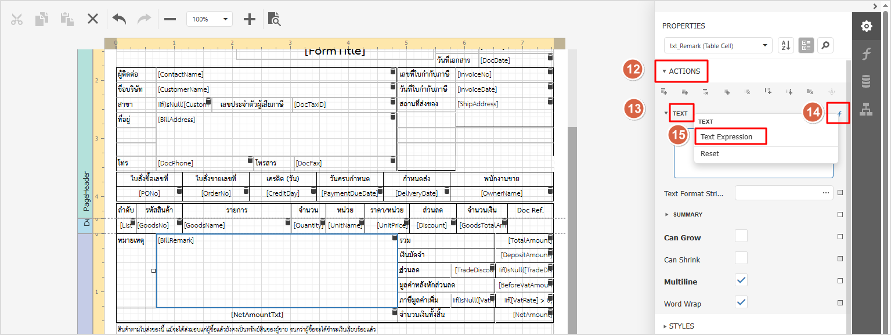Uncheck the Multiline checkbox
The image size is (891, 335).
[x=741, y=280]
